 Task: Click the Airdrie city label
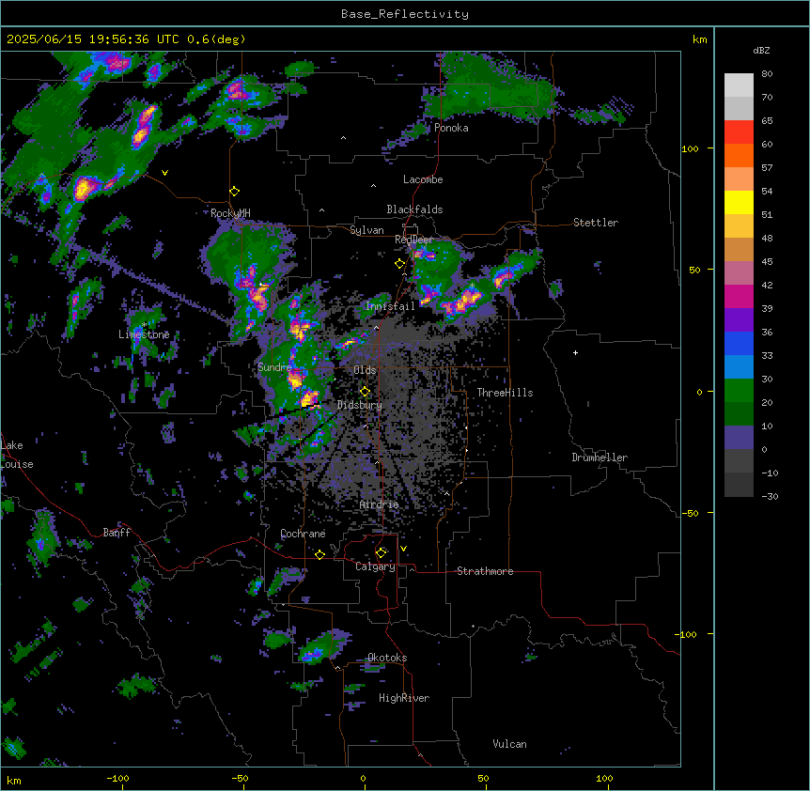coord(380,504)
